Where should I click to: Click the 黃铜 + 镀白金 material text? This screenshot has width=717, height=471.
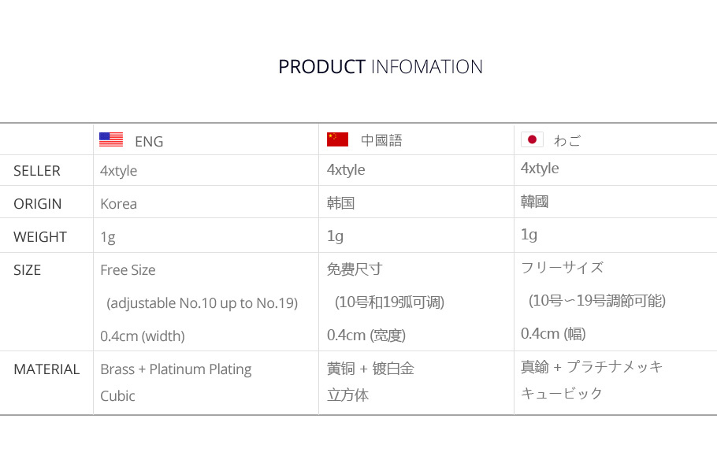370,369
